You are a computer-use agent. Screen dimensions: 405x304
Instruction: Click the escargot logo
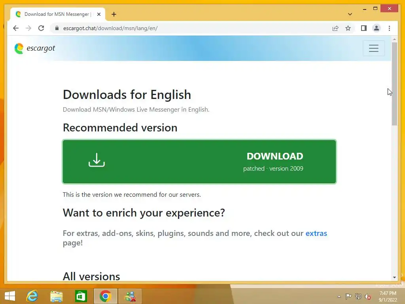coord(35,48)
